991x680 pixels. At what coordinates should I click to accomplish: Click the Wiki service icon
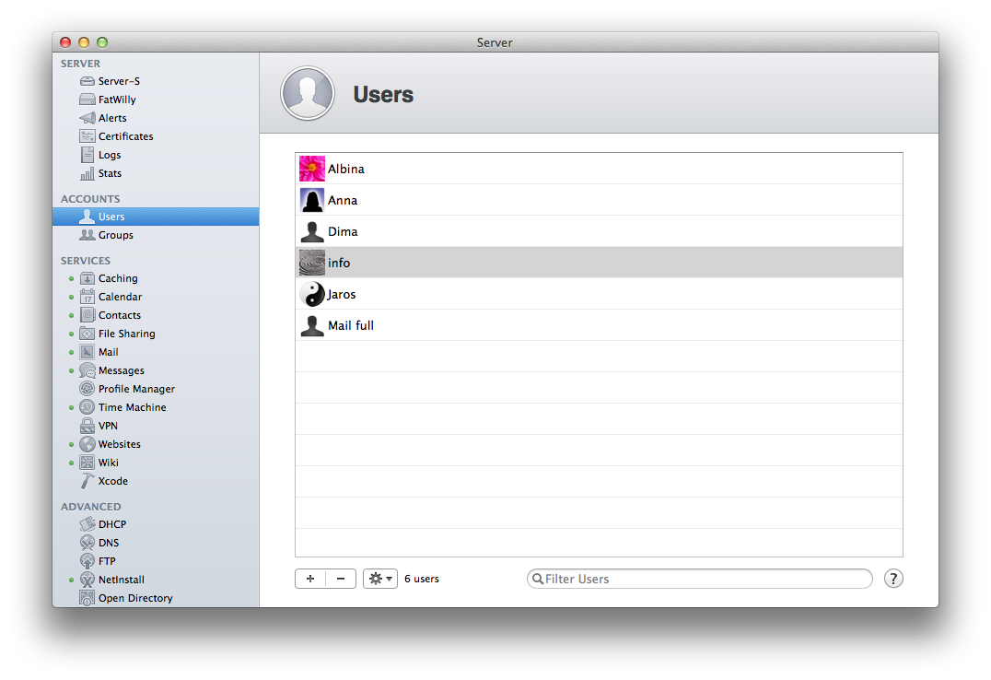87,463
